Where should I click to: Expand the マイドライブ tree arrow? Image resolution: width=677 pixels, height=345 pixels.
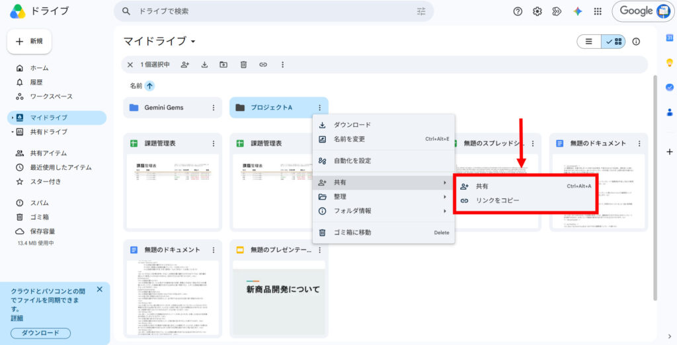pos(12,118)
